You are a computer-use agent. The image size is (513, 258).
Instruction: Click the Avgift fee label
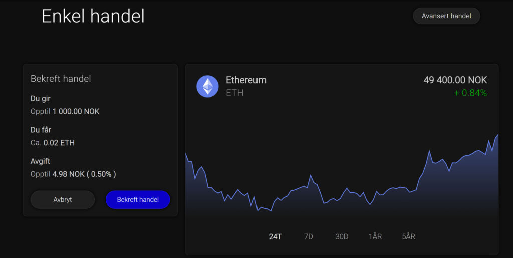(40, 161)
